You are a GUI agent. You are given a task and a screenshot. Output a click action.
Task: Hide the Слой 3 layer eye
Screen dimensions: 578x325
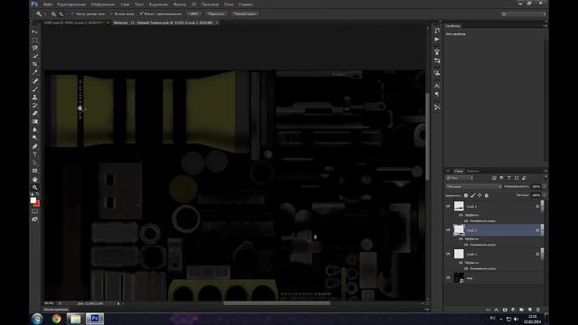448,207
